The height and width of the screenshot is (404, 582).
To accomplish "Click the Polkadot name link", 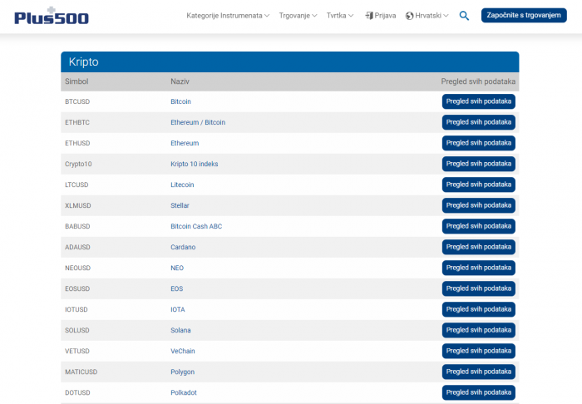I will pos(184,392).
